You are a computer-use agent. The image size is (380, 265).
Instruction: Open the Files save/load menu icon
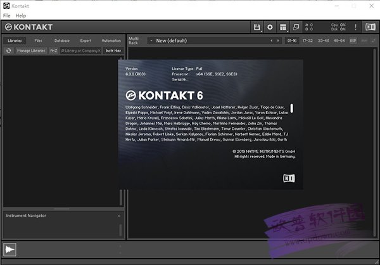point(257,27)
